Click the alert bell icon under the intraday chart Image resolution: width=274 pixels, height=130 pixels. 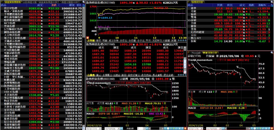click(x=87, y=38)
